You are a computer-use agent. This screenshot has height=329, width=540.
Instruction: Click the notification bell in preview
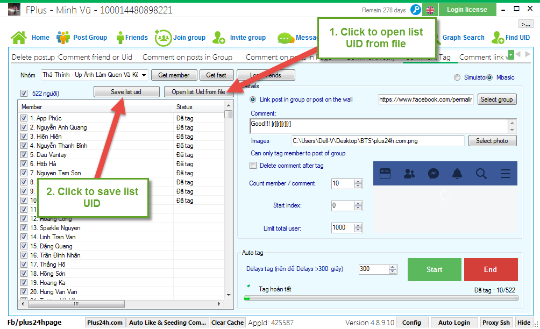[x=457, y=174]
